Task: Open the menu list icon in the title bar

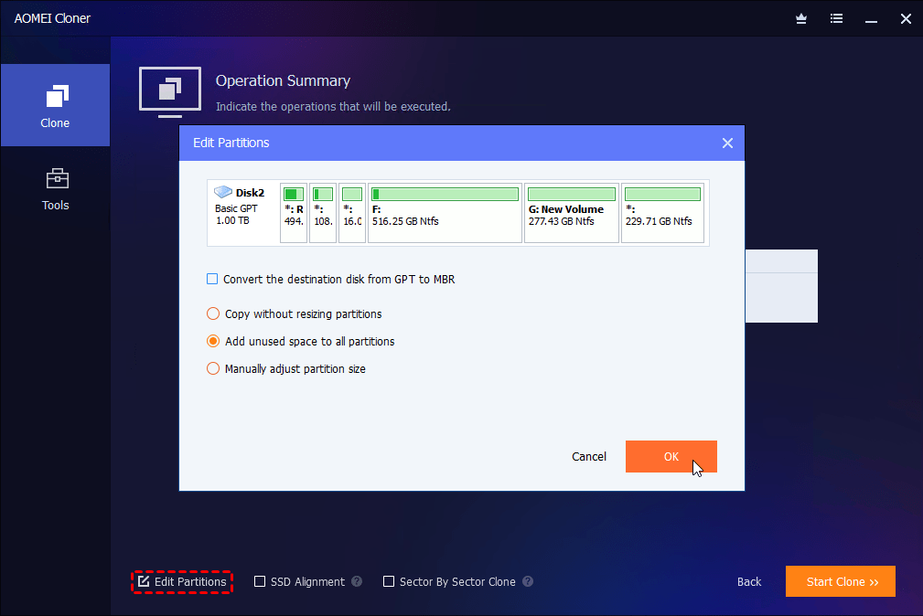Action: coord(836,19)
